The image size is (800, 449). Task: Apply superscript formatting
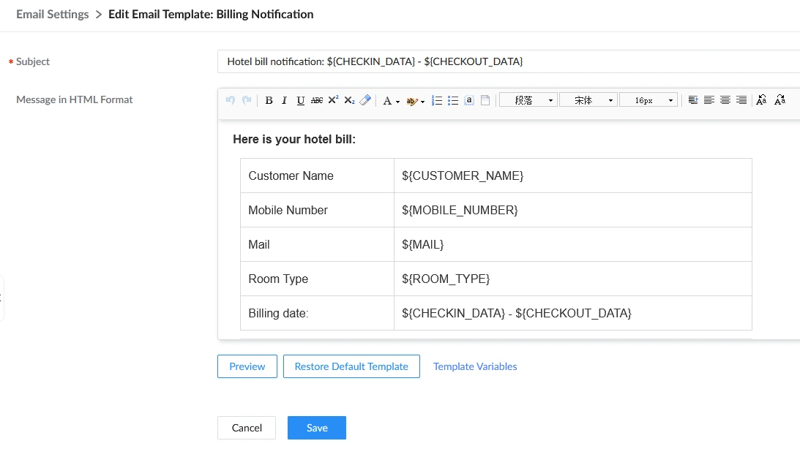[x=333, y=100]
